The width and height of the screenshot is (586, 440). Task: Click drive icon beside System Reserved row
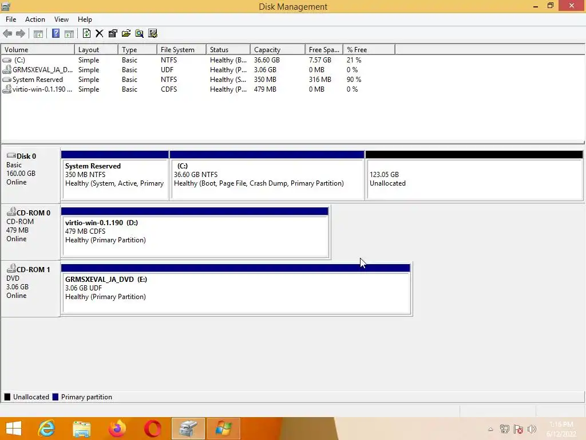coord(7,79)
